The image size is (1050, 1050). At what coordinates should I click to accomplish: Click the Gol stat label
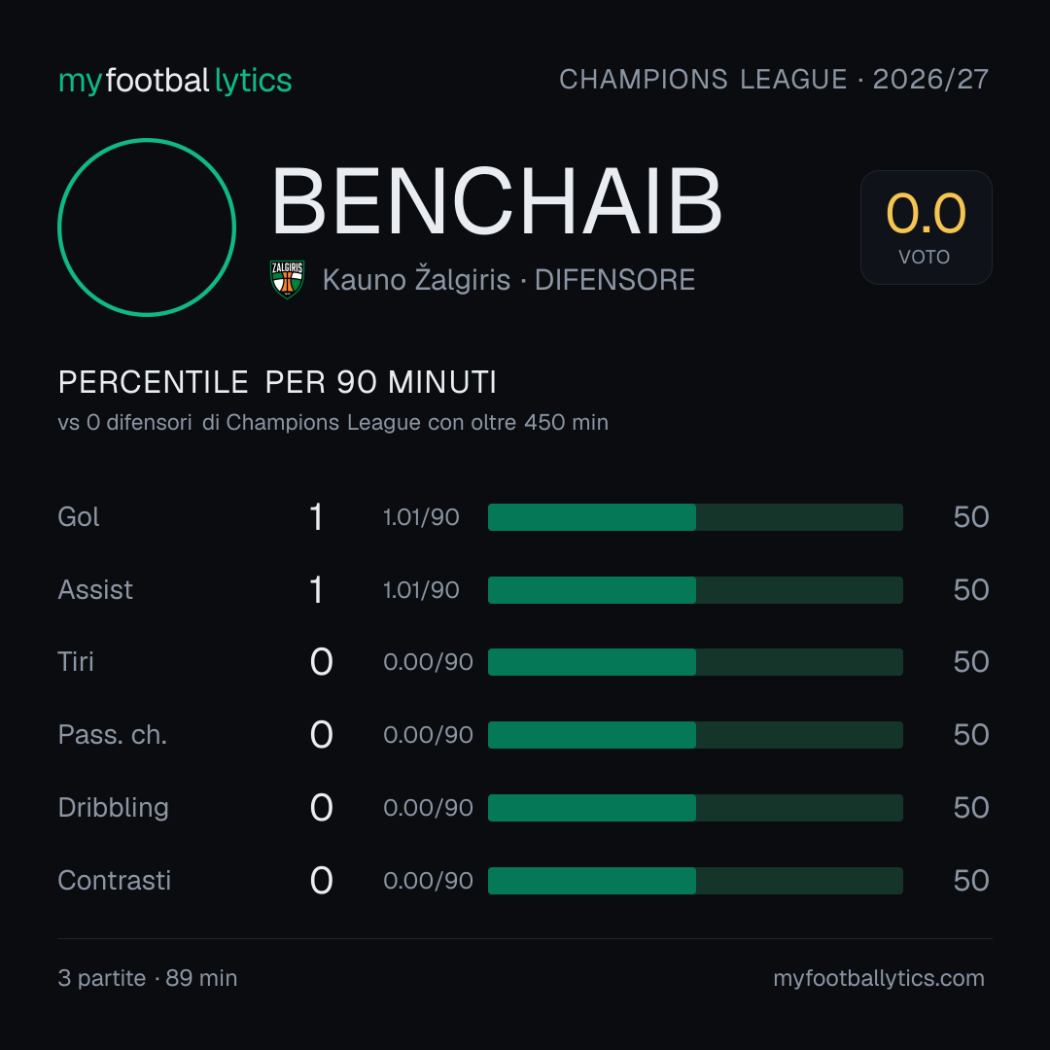[79, 517]
